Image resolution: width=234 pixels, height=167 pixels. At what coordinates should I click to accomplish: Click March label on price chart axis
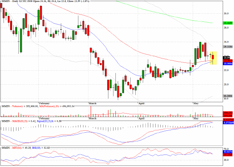[92, 103]
